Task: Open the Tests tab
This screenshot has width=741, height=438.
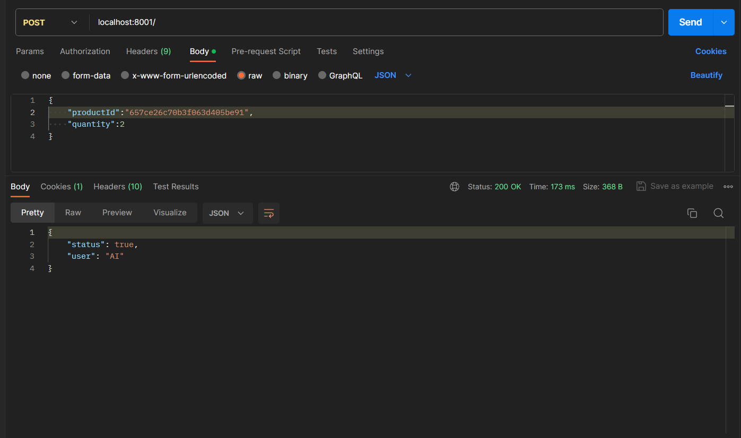Action: (327, 51)
